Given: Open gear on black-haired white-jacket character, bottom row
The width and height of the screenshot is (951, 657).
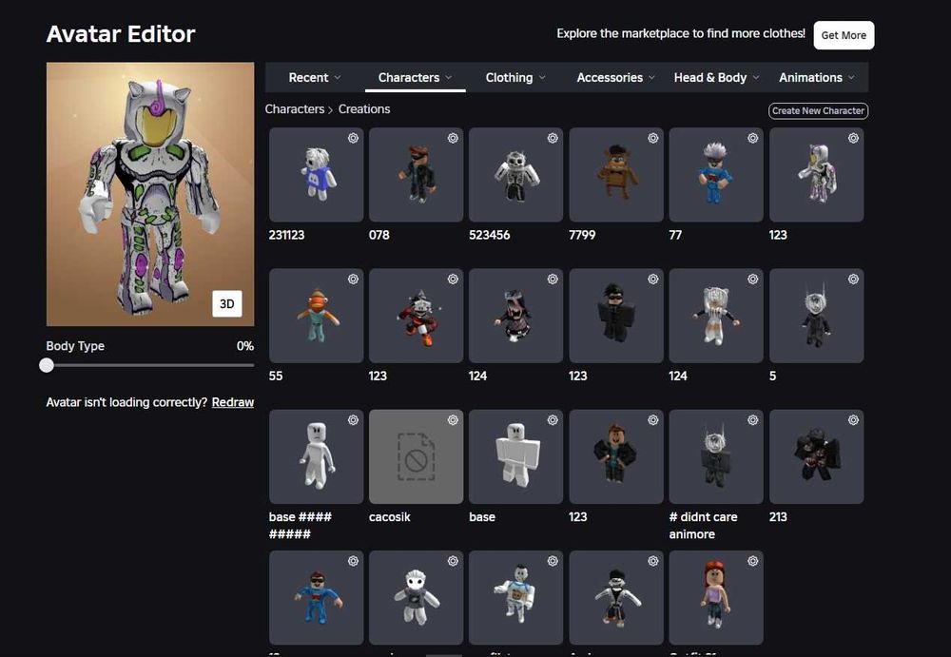Looking at the screenshot, I should 653,561.
